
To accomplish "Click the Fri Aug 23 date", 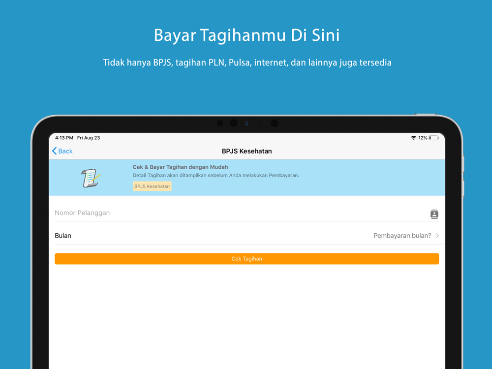I will click(89, 138).
